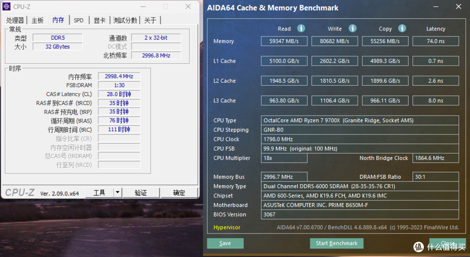
Task: Click L1 Cache write value 2602.2 GB/s
Action: tap(335, 61)
